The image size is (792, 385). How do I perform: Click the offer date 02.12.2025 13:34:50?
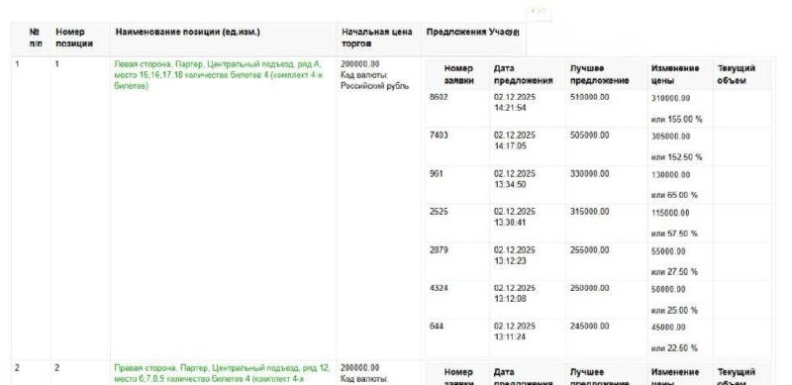514,179
